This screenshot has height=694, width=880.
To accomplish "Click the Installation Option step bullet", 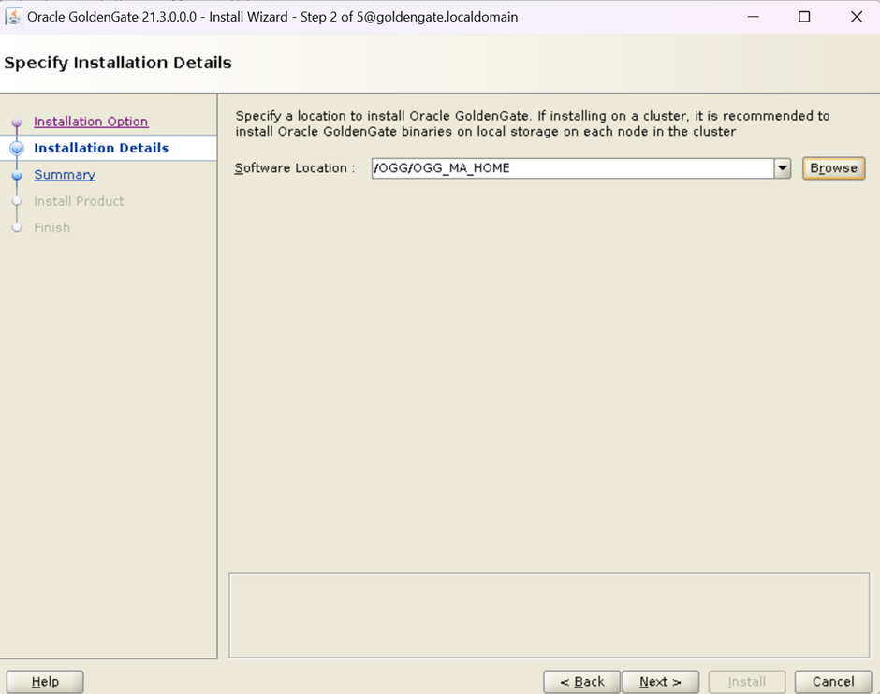I will coord(17,122).
